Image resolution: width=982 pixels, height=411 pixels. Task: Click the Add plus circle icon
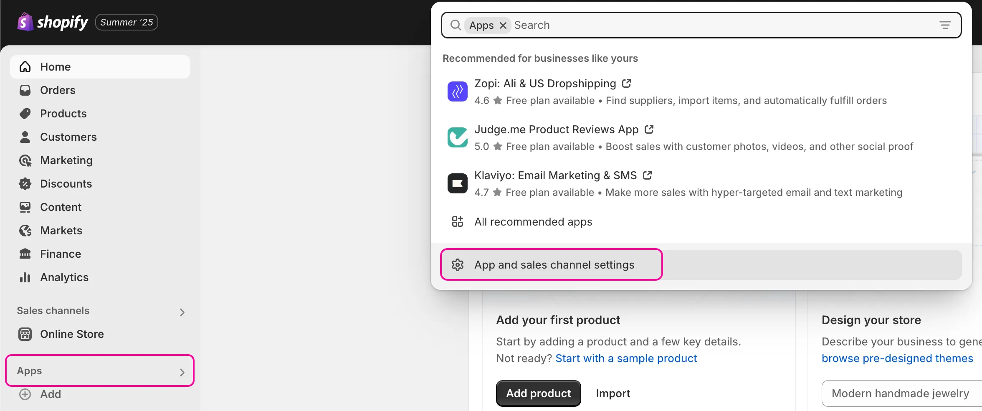click(25, 394)
